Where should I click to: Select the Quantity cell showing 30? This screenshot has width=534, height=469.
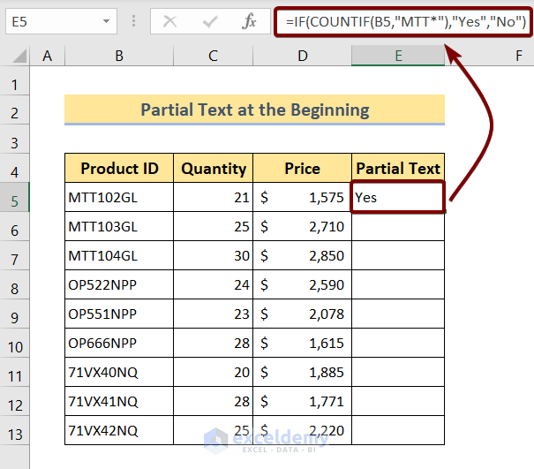coord(213,256)
